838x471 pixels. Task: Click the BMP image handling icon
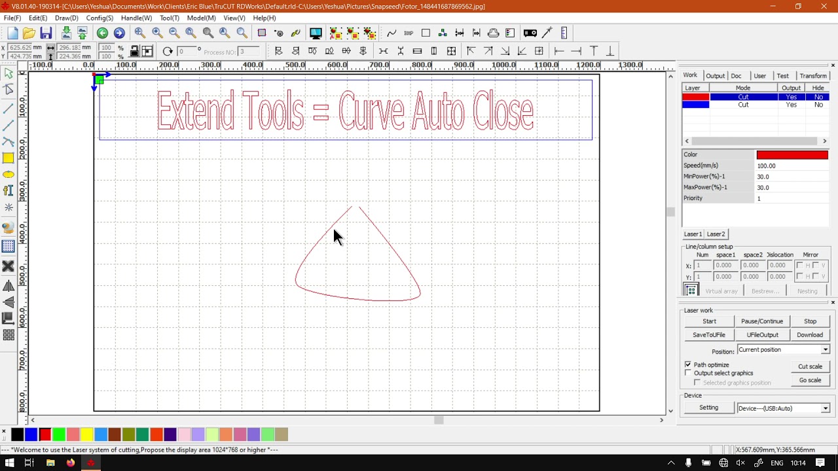click(x=409, y=33)
